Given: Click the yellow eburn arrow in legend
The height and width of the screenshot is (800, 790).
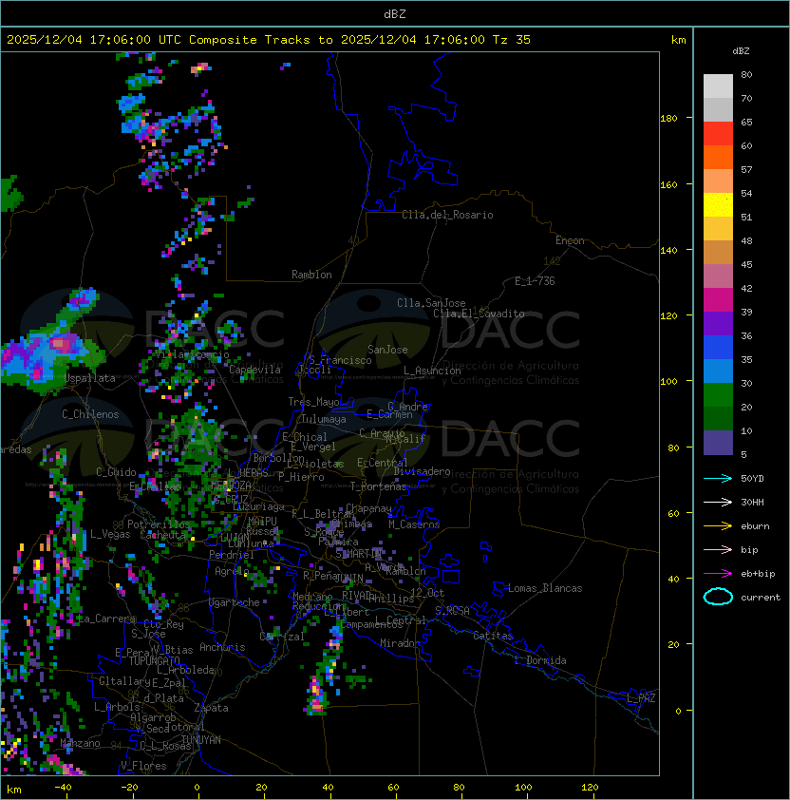Looking at the screenshot, I should click(718, 526).
